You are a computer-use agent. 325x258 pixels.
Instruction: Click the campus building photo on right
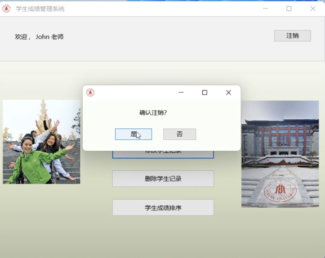[x=280, y=154]
